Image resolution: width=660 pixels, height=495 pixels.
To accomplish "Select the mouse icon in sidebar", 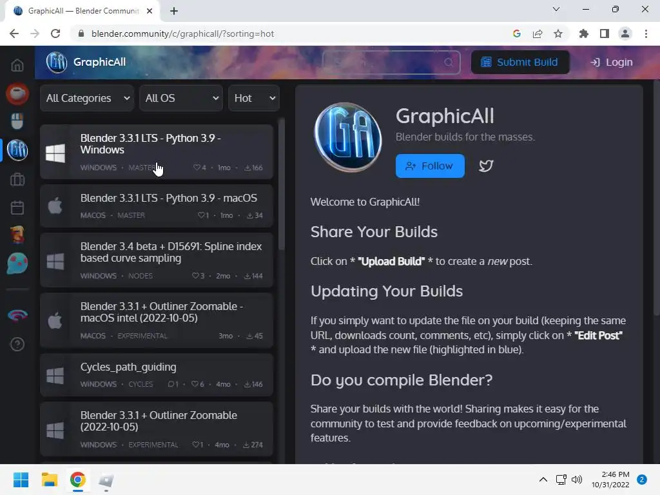I will [x=17, y=121].
